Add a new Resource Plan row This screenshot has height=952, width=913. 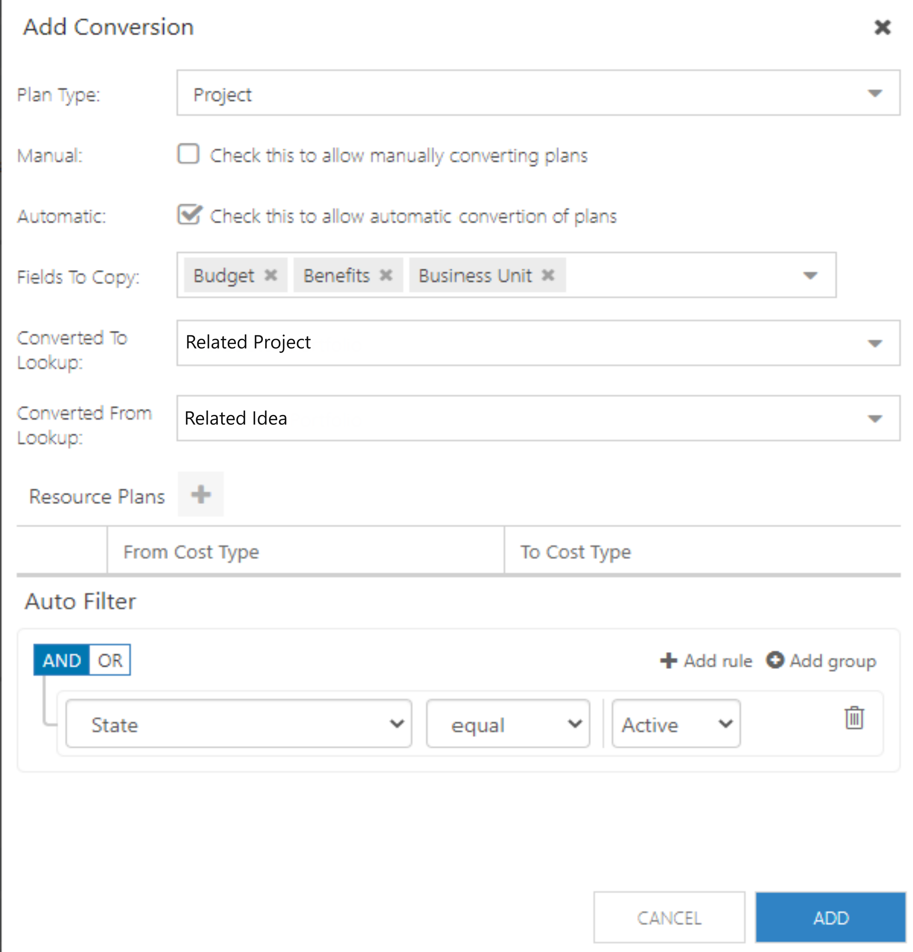tap(201, 495)
